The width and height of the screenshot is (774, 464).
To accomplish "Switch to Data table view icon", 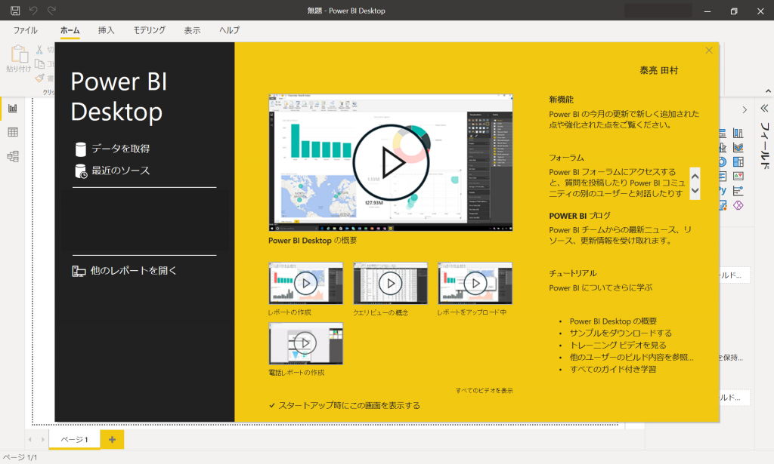I will pos(13,132).
